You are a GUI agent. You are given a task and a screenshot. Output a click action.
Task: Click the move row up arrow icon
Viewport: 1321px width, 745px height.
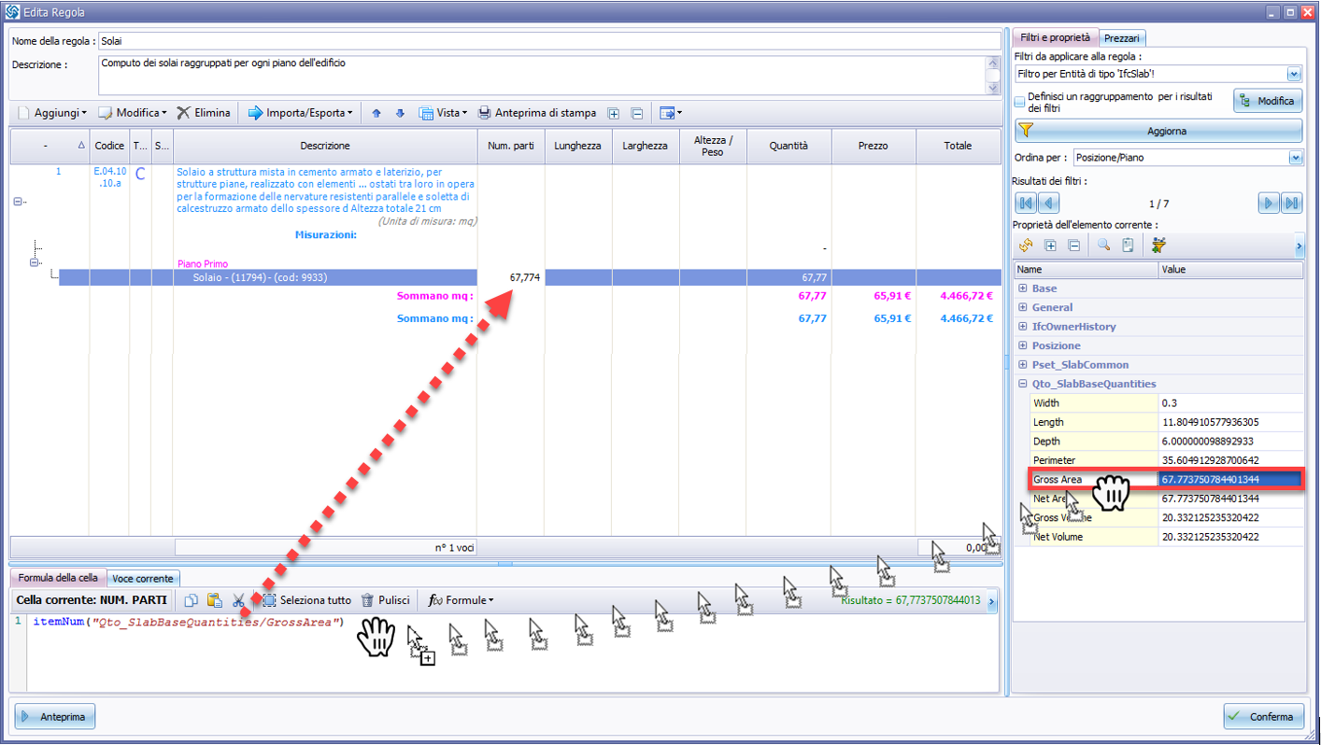click(x=376, y=113)
